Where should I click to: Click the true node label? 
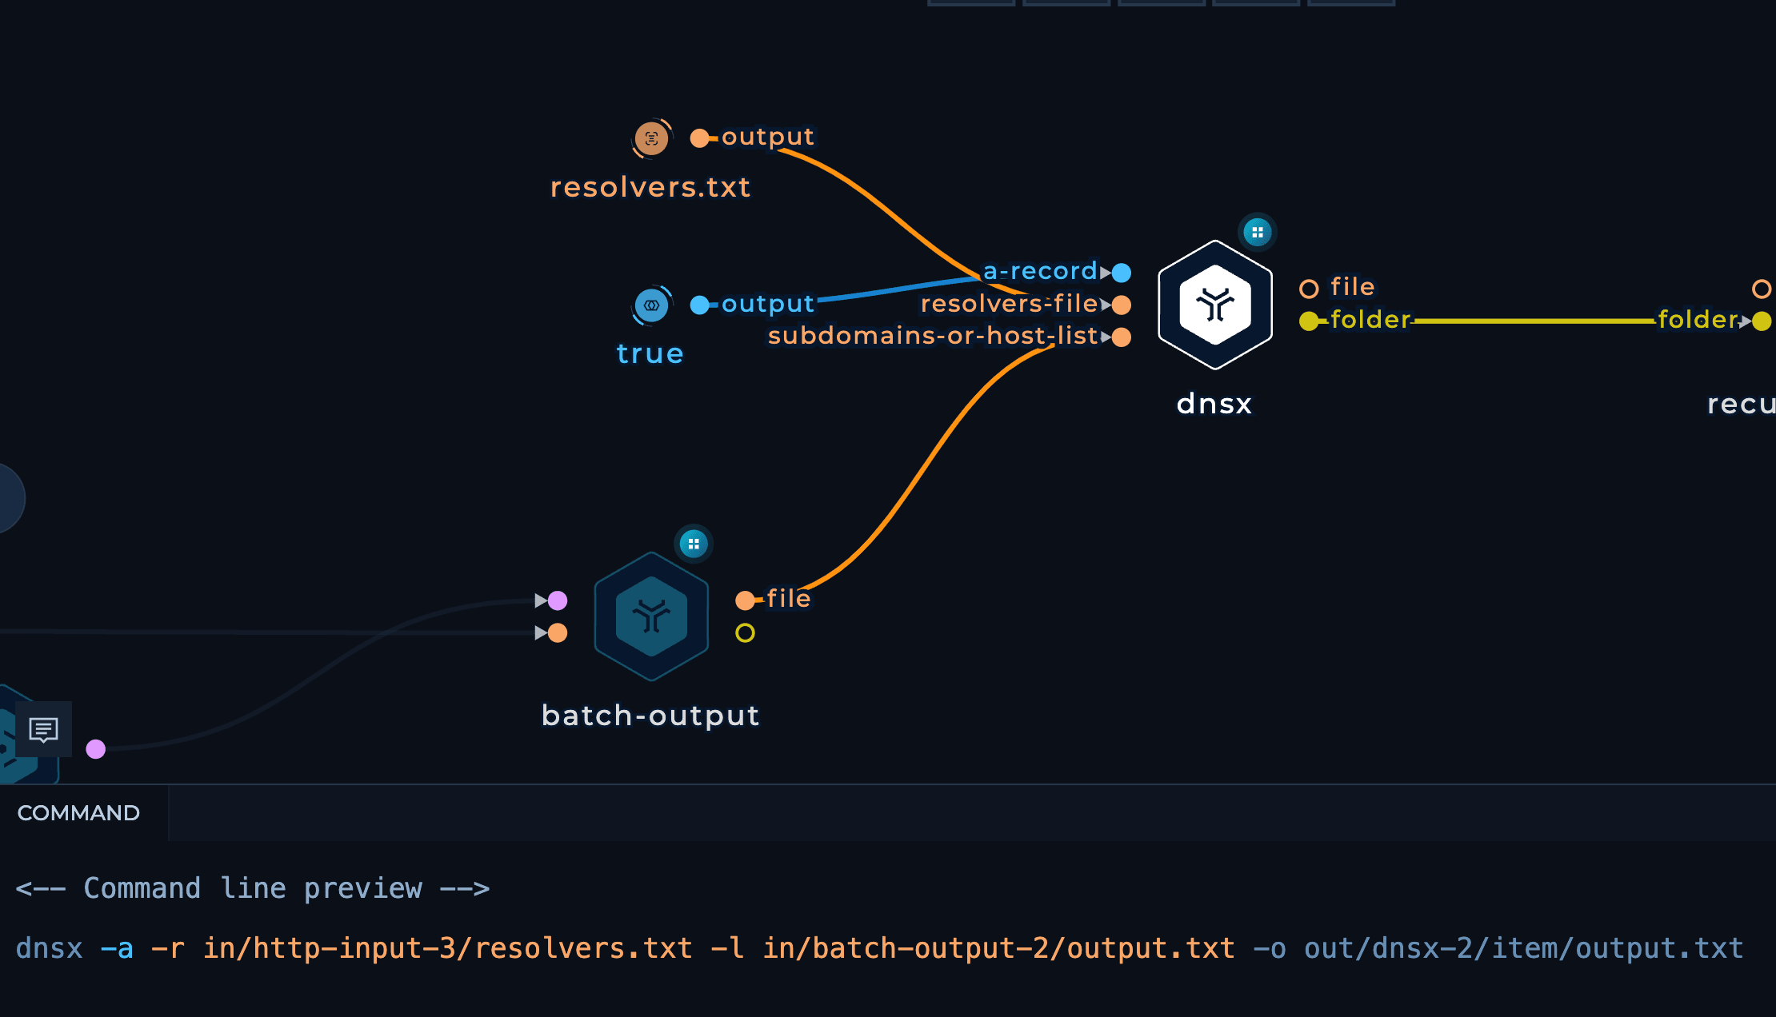[x=650, y=353]
